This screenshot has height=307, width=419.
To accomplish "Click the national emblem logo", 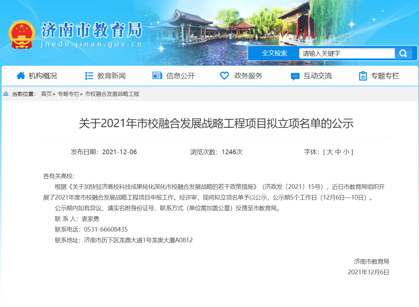I will point(21,35).
